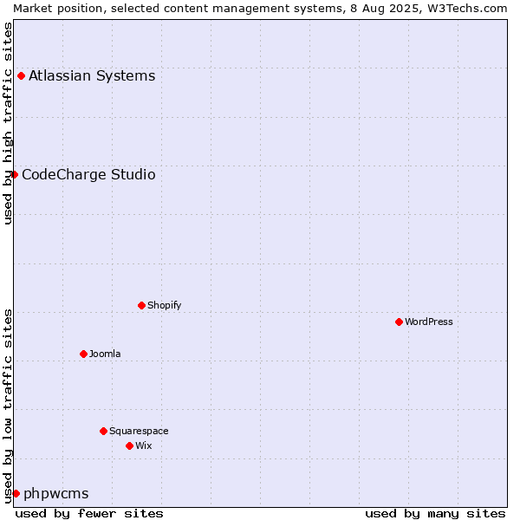This screenshot has height=520, width=520.
Task: Select the 'phpwcms' label text
Action: 56,494
